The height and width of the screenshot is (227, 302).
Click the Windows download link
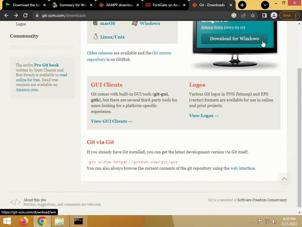tap(150, 23)
